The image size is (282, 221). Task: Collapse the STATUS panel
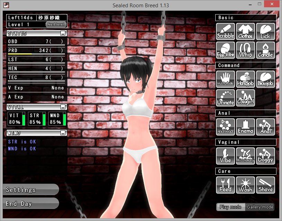64,33
